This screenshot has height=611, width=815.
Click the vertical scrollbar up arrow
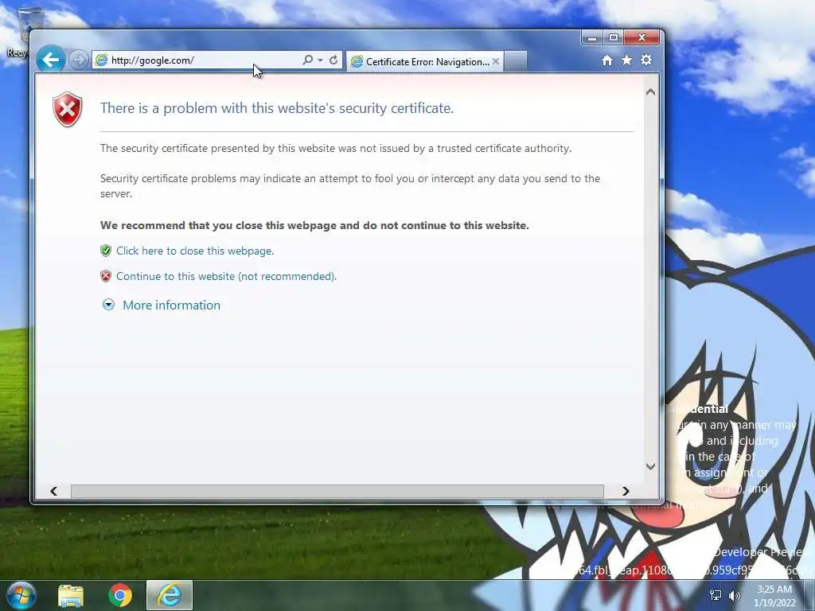point(649,92)
